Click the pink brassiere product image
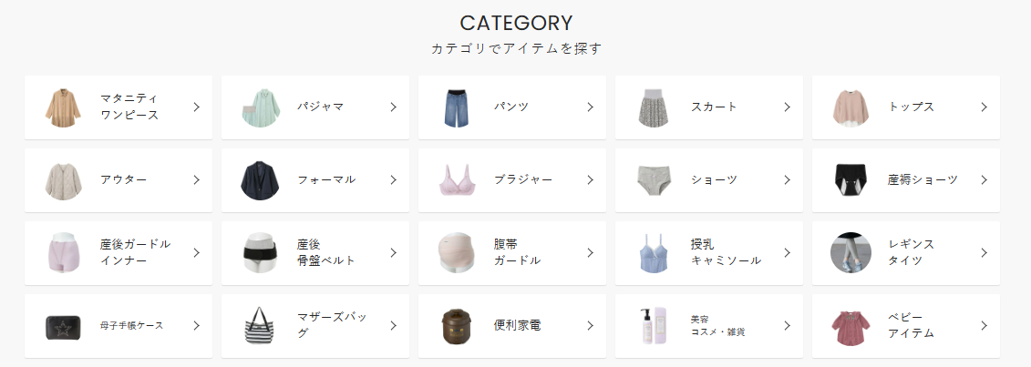1031x367 pixels. 458,180
